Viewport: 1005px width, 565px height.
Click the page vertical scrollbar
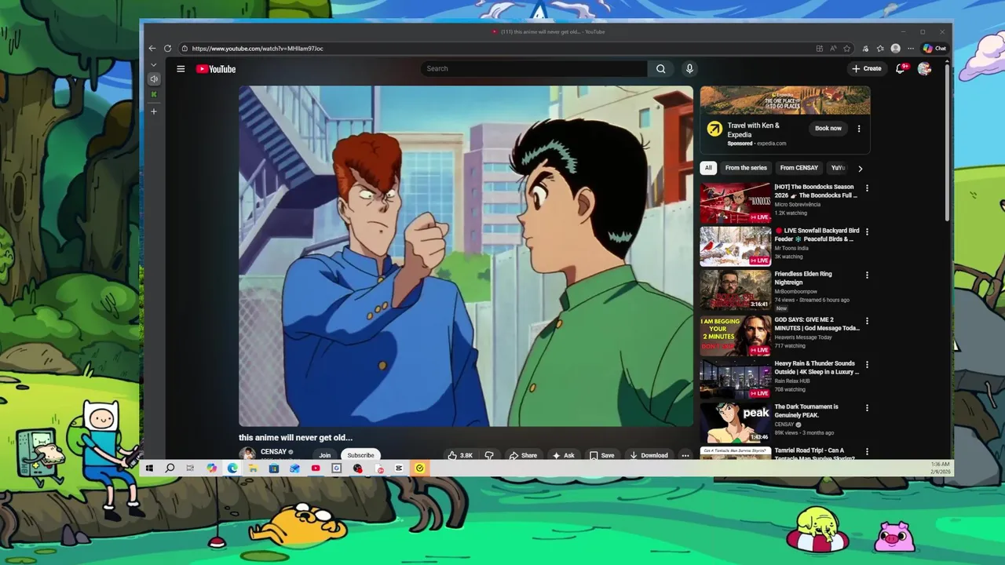(948, 141)
